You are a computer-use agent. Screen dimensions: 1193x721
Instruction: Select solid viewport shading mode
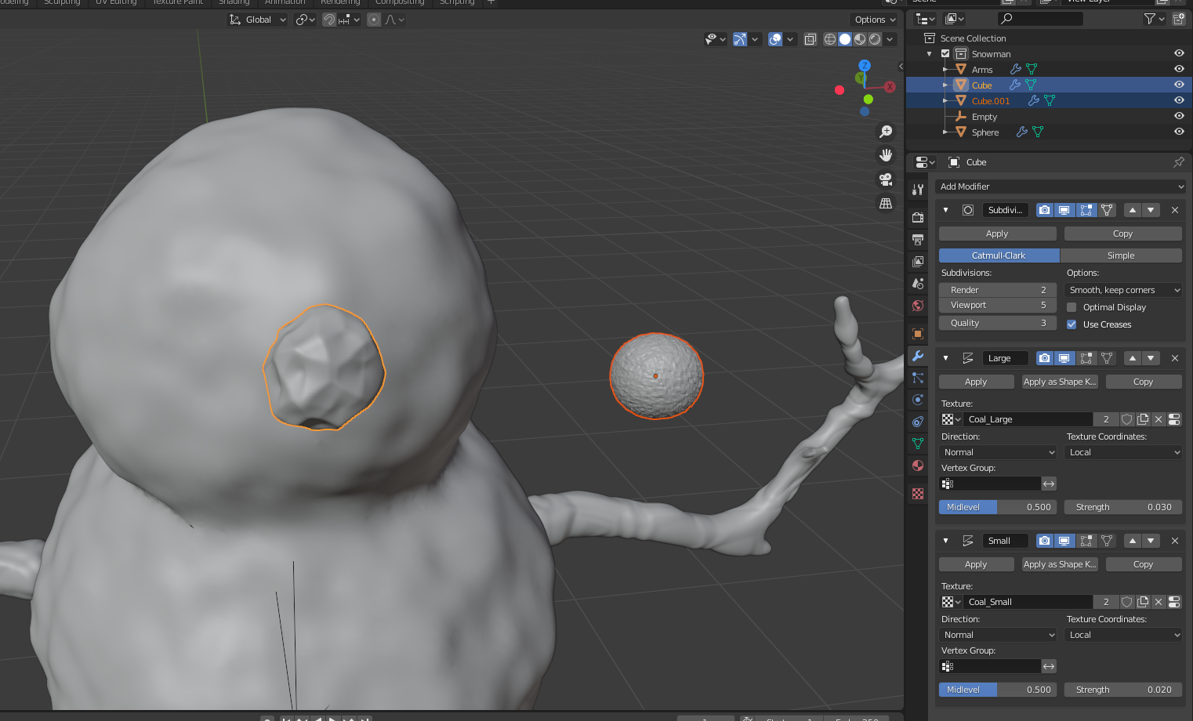[x=845, y=39]
